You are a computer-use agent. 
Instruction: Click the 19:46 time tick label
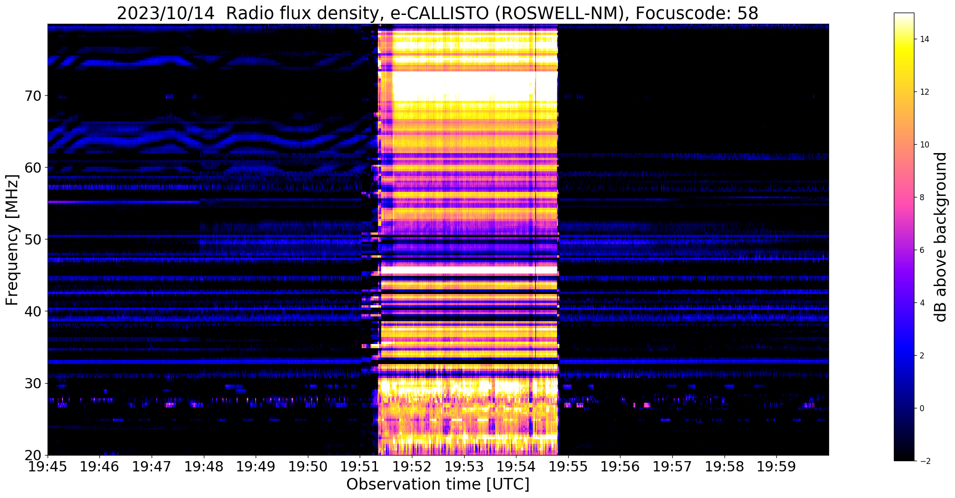pyautogui.click(x=99, y=467)
